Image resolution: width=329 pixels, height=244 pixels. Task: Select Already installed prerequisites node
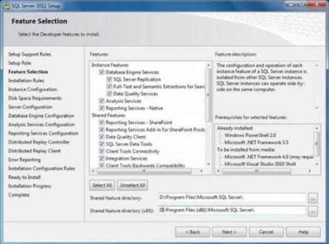pyautogui.click(x=235, y=128)
